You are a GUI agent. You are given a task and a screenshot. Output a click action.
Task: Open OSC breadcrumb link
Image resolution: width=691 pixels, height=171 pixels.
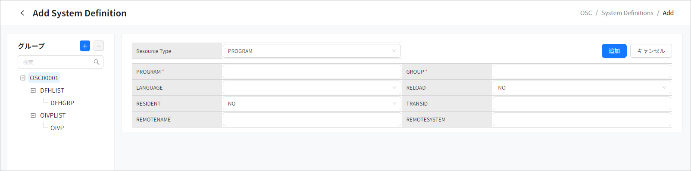586,13
